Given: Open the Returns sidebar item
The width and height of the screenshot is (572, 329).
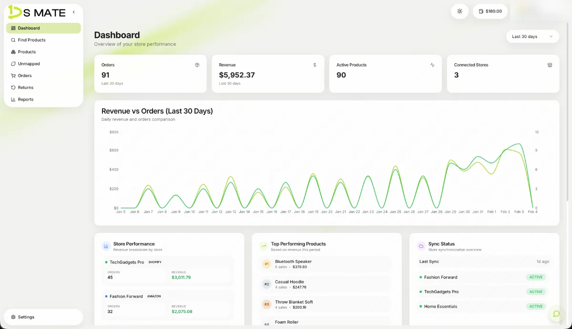Looking at the screenshot, I should (x=43, y=87).
